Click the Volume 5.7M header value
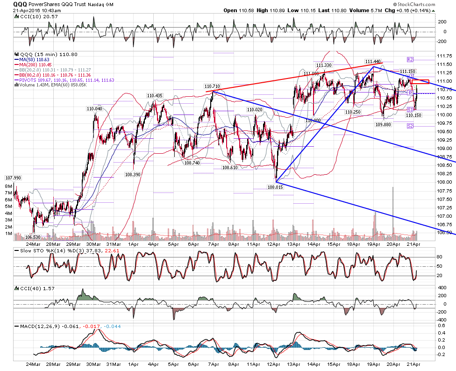Image resolution: width=456 pixels, height=371 pixels. point(365,10)
